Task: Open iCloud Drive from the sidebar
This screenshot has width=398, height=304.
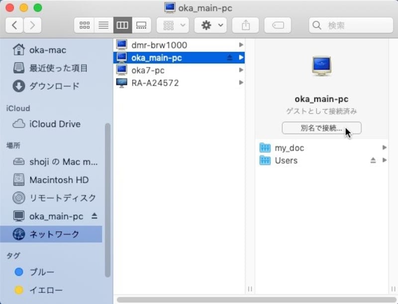Action: 53,124
